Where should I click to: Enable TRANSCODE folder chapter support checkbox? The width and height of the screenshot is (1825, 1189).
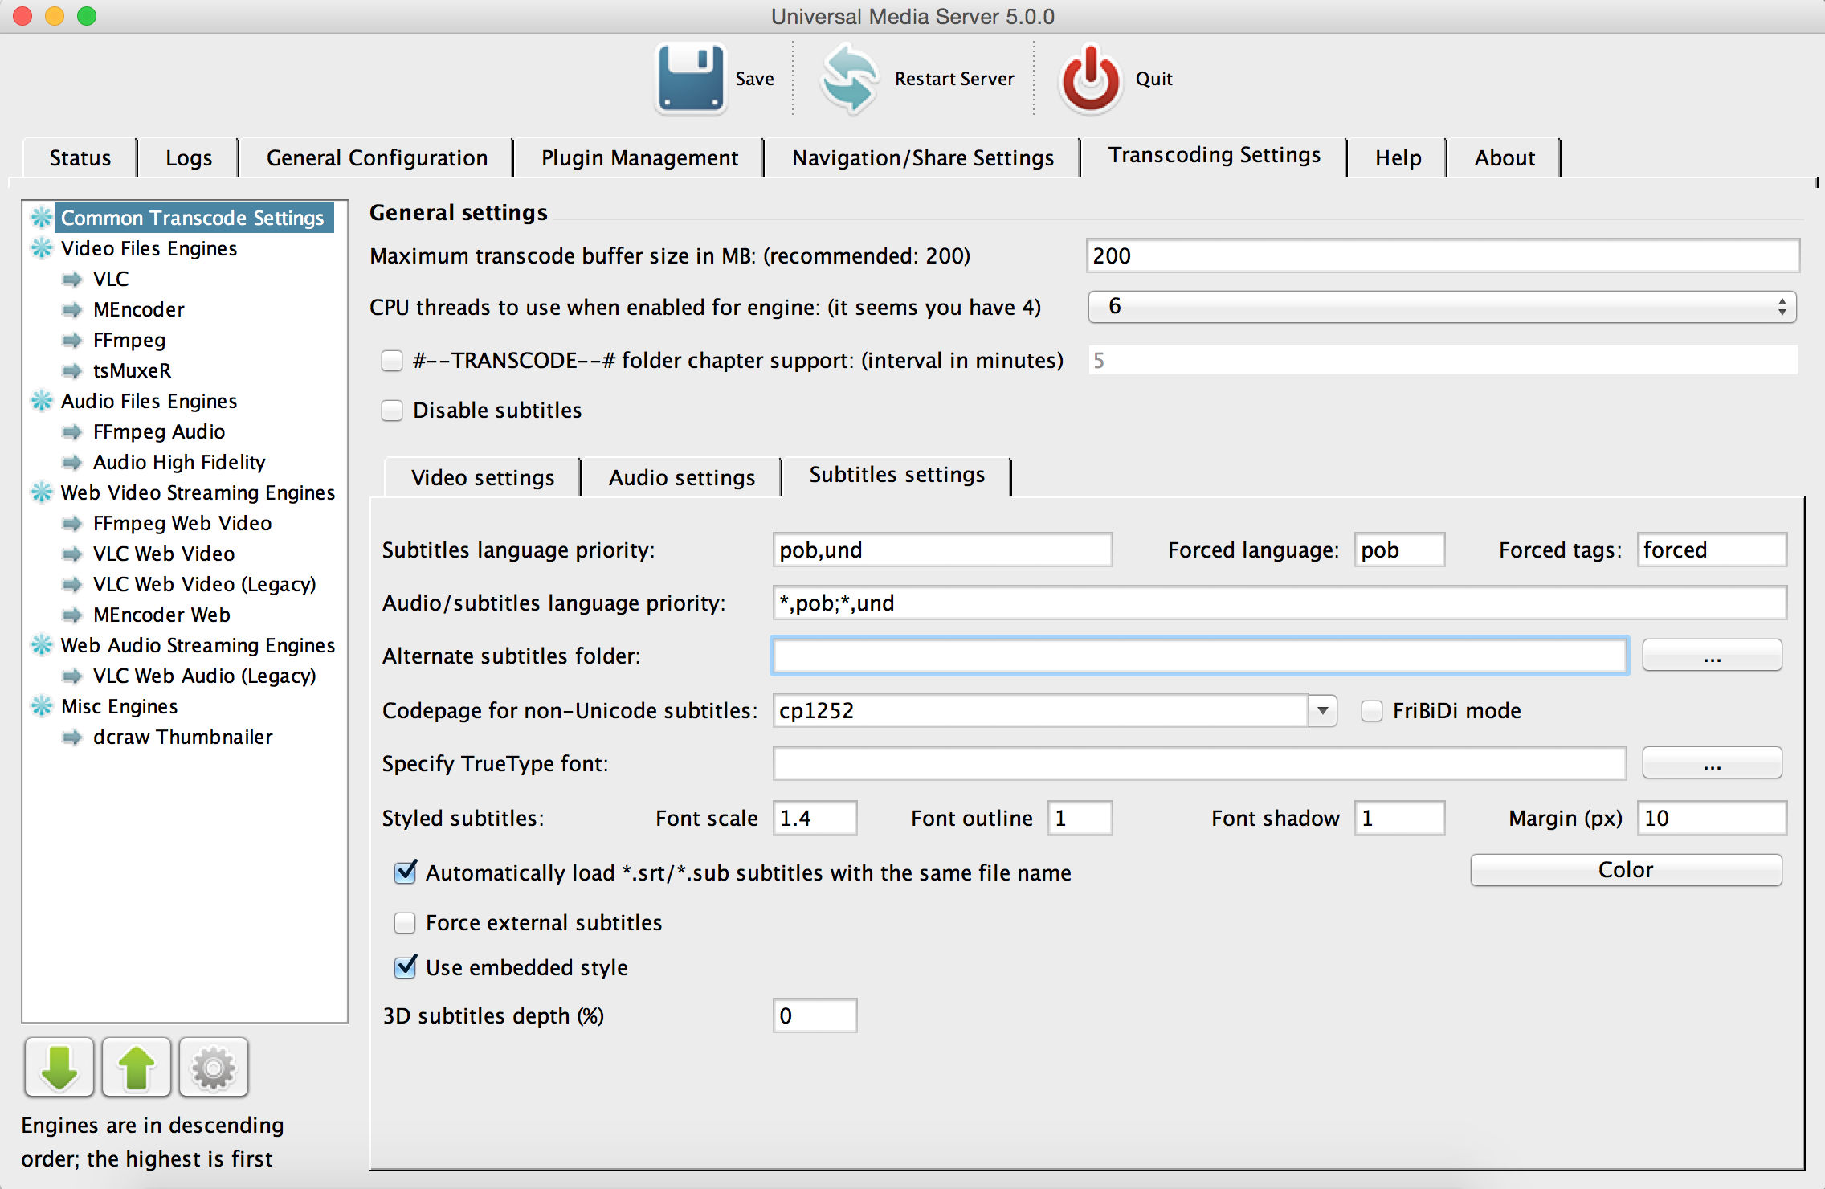[392, 361]
